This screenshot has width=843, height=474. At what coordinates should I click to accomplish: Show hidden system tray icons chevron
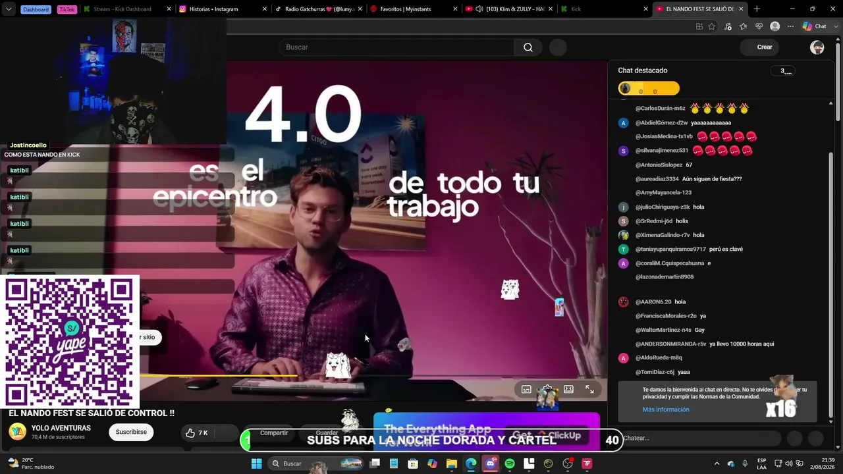pos(717,463)
